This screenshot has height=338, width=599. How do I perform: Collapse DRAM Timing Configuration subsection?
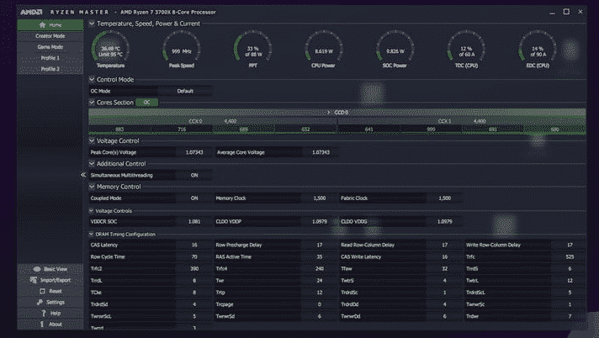91,234
